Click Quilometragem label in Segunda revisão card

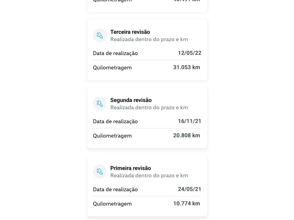(x=112, y=136)
